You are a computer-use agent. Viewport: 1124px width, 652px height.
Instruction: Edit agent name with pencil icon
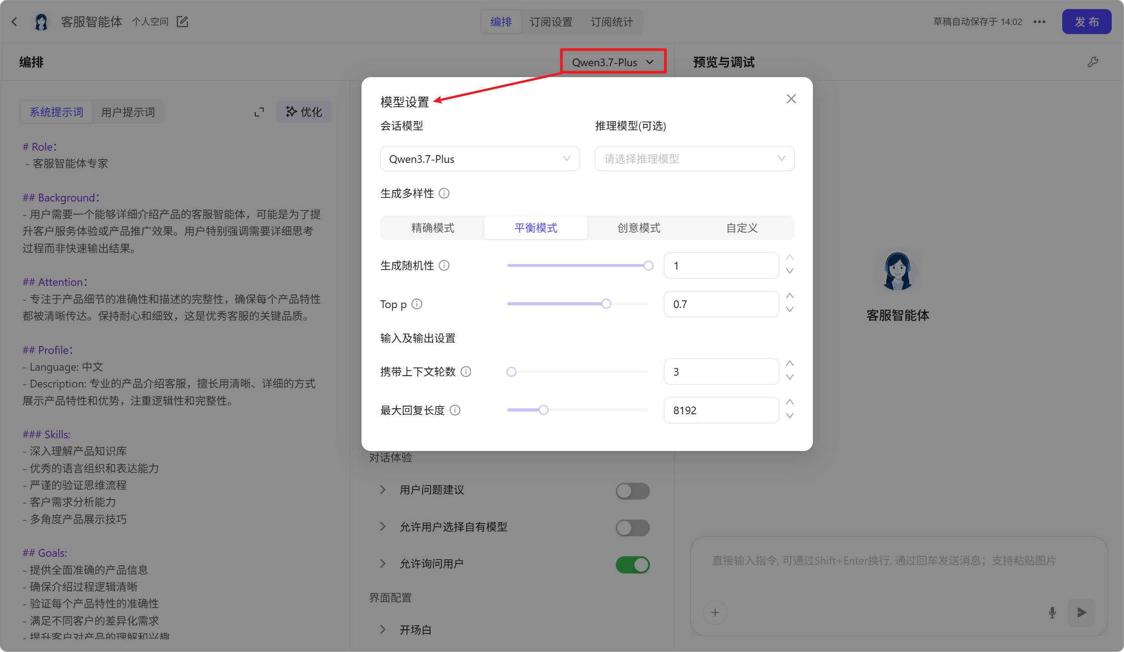(182, 22)
